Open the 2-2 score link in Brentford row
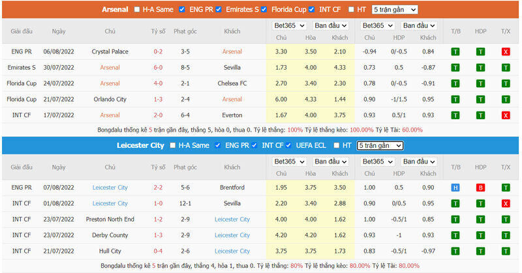522x273 pixels. coord(158,188)
